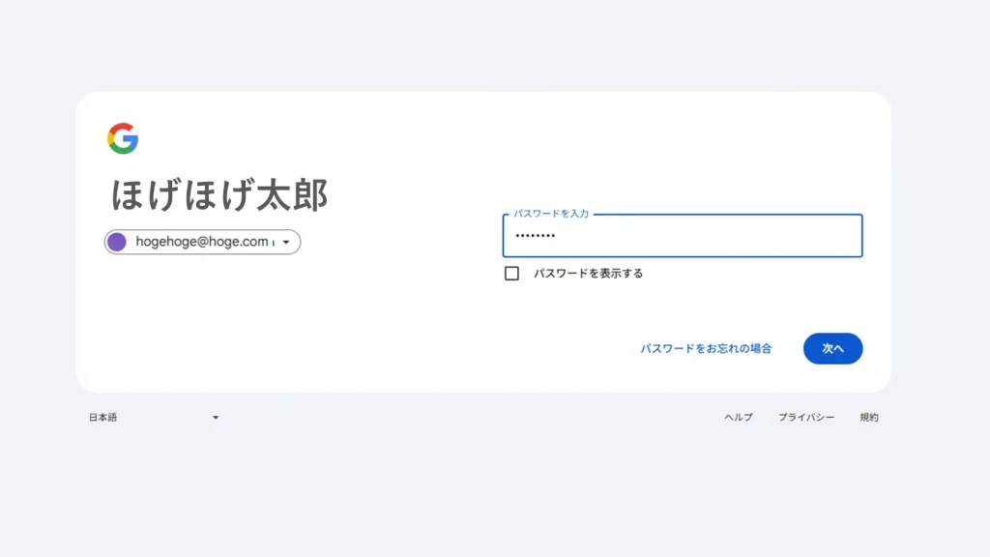The width and height of the screenshot is (990, 557).
Task: Go to the プライバシー footer link
Action: point(806,418)
